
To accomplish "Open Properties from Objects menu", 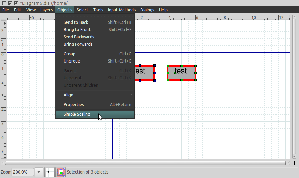I will click(95, 105).
